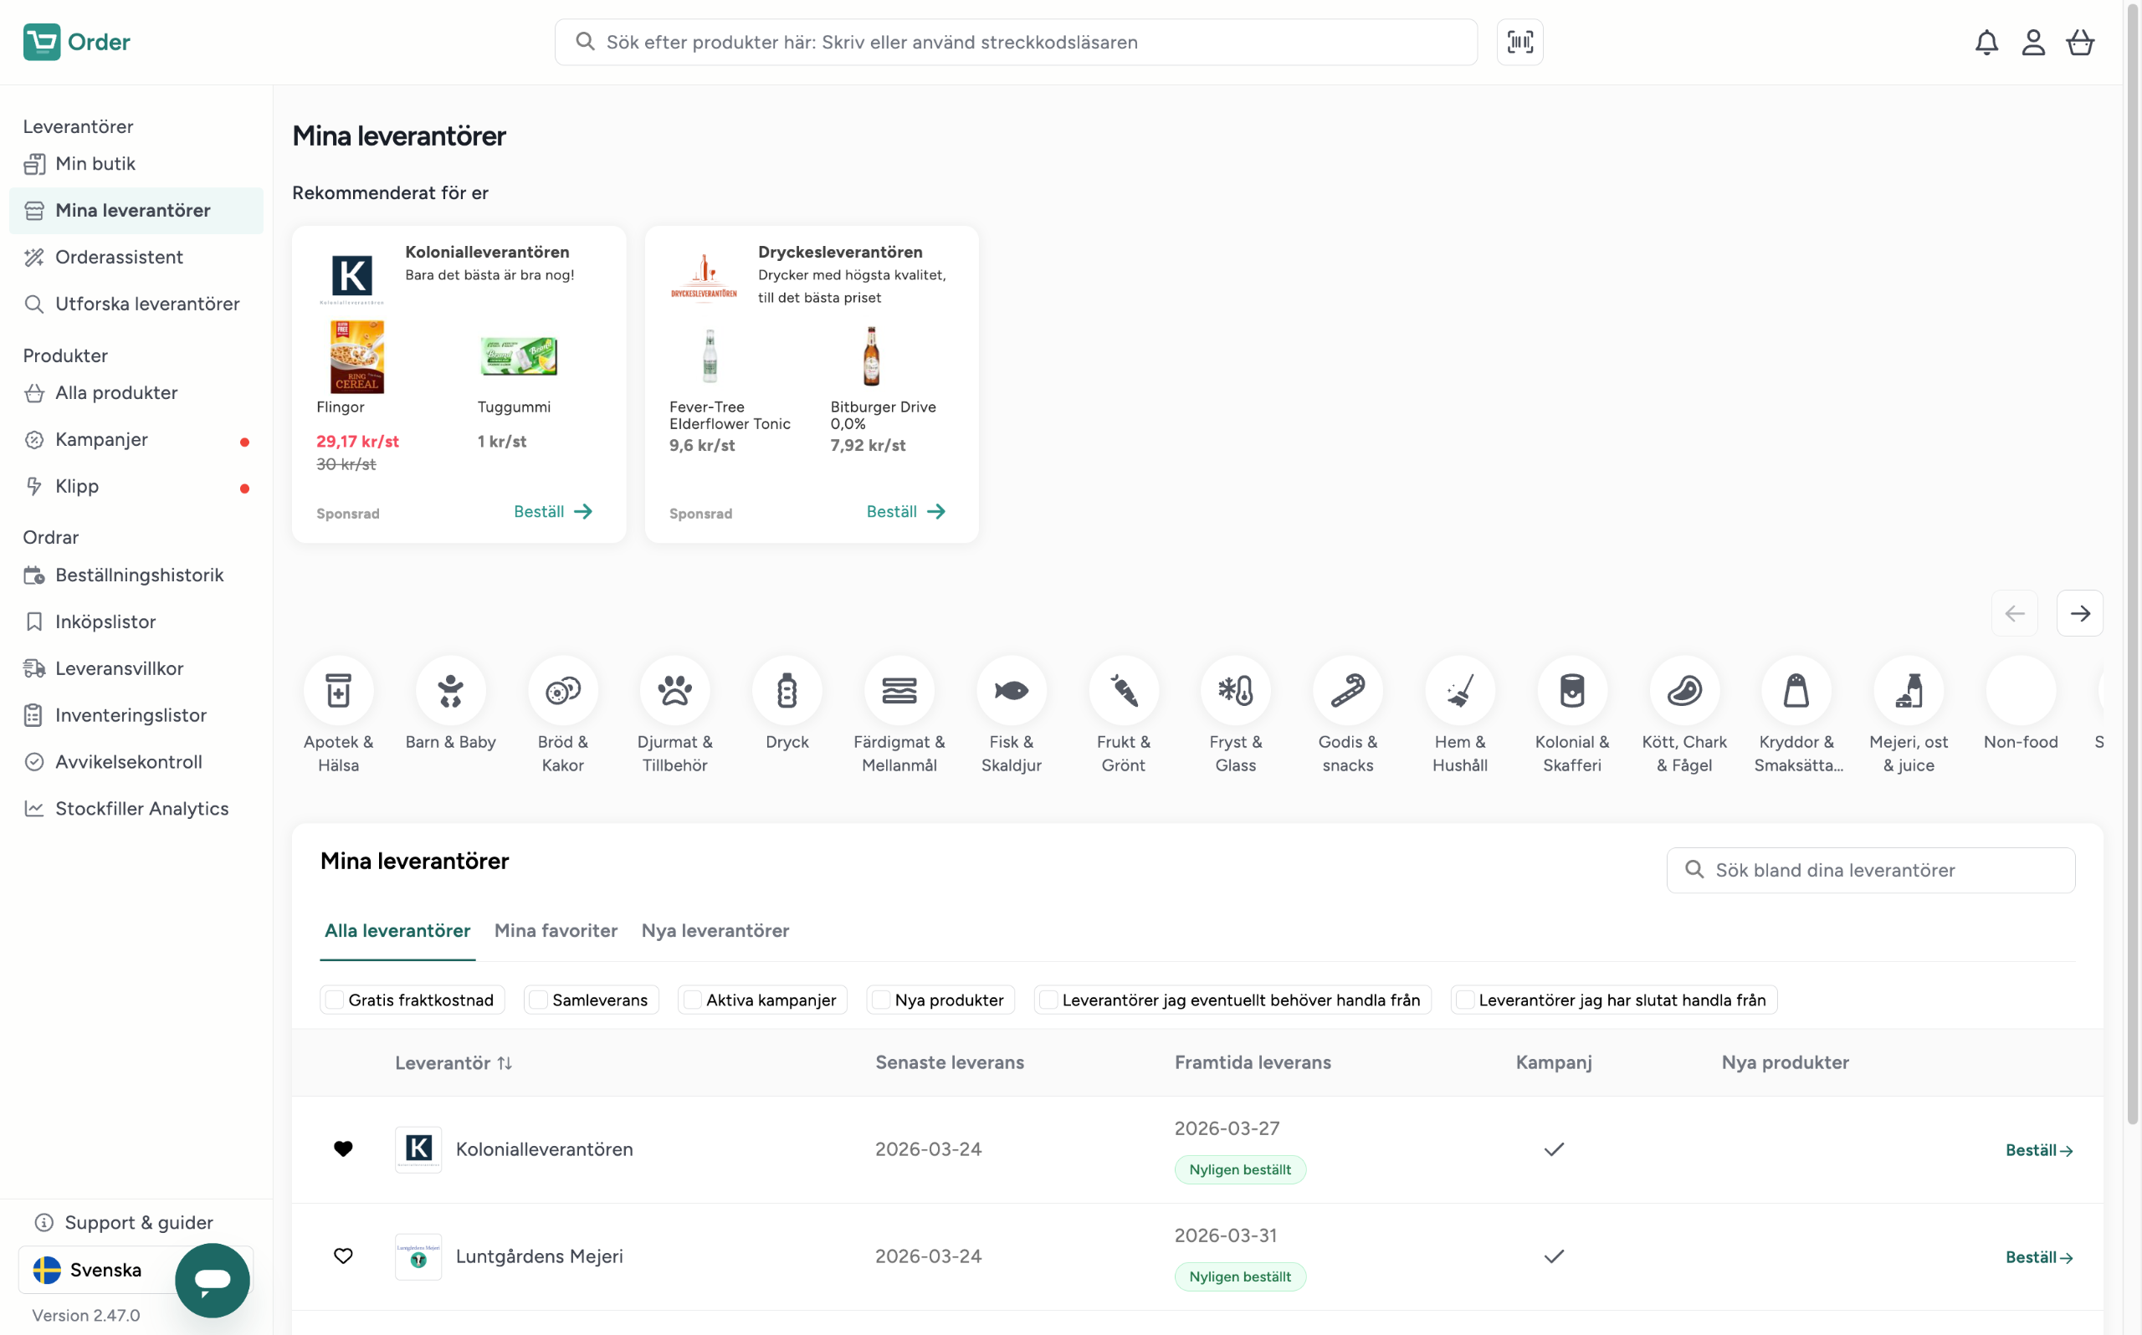This screenshot has height=1335, width=2142.
Task: Click the barcode scanner icon
Action: point(1519,42)
